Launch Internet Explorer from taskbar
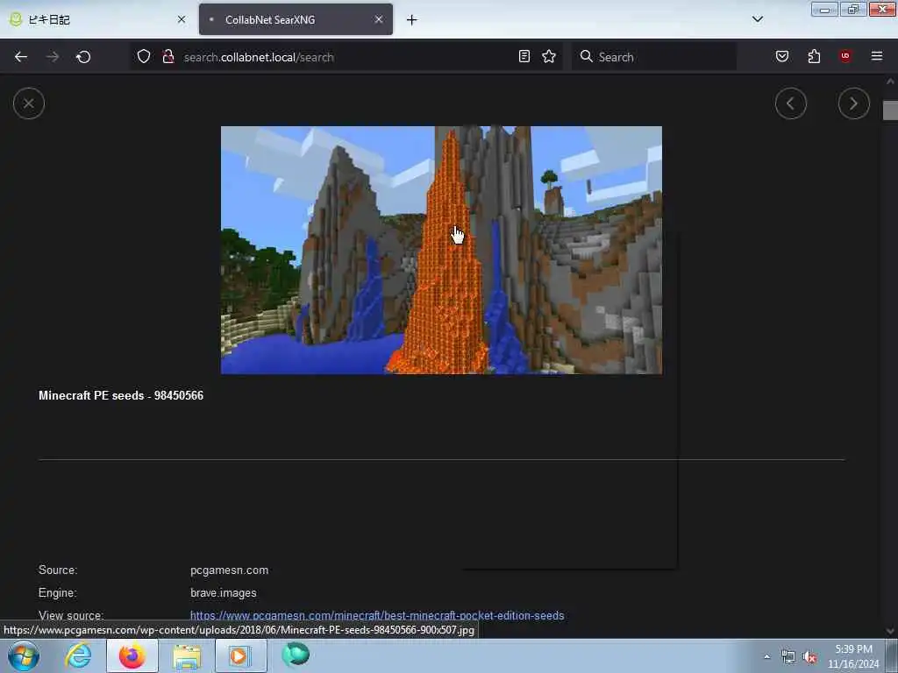 click(x=78, y=655)
